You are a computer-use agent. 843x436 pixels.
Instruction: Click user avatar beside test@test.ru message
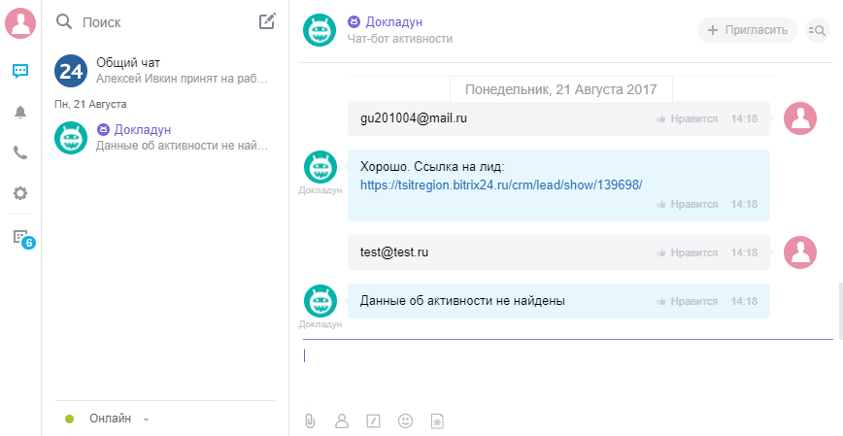coord(800,252)
